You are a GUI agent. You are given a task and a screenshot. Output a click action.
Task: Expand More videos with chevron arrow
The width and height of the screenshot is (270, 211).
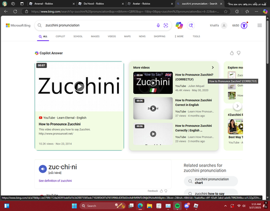pos(213,67)
